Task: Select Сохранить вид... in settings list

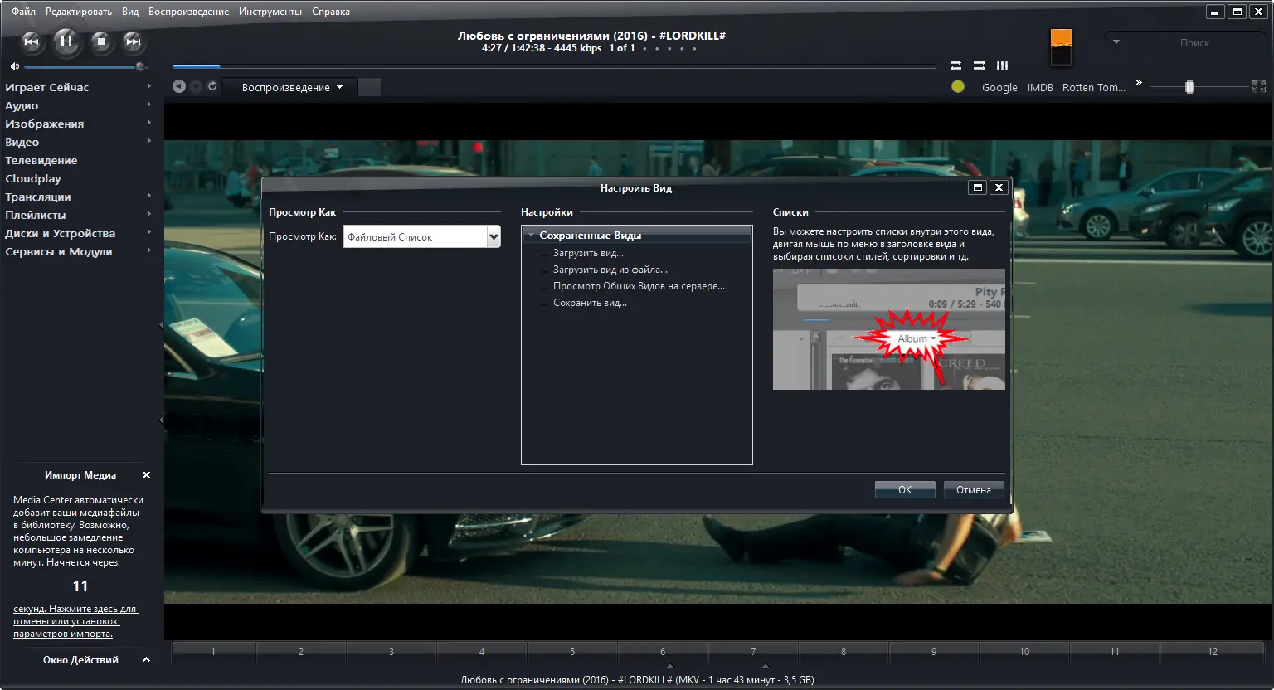Action: click(590, 303)
